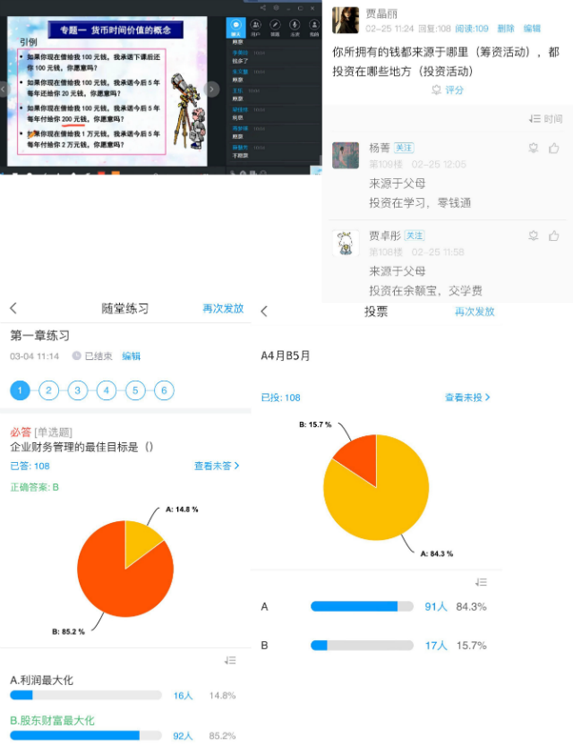Go to previous slide arrow

coord(4,89)
